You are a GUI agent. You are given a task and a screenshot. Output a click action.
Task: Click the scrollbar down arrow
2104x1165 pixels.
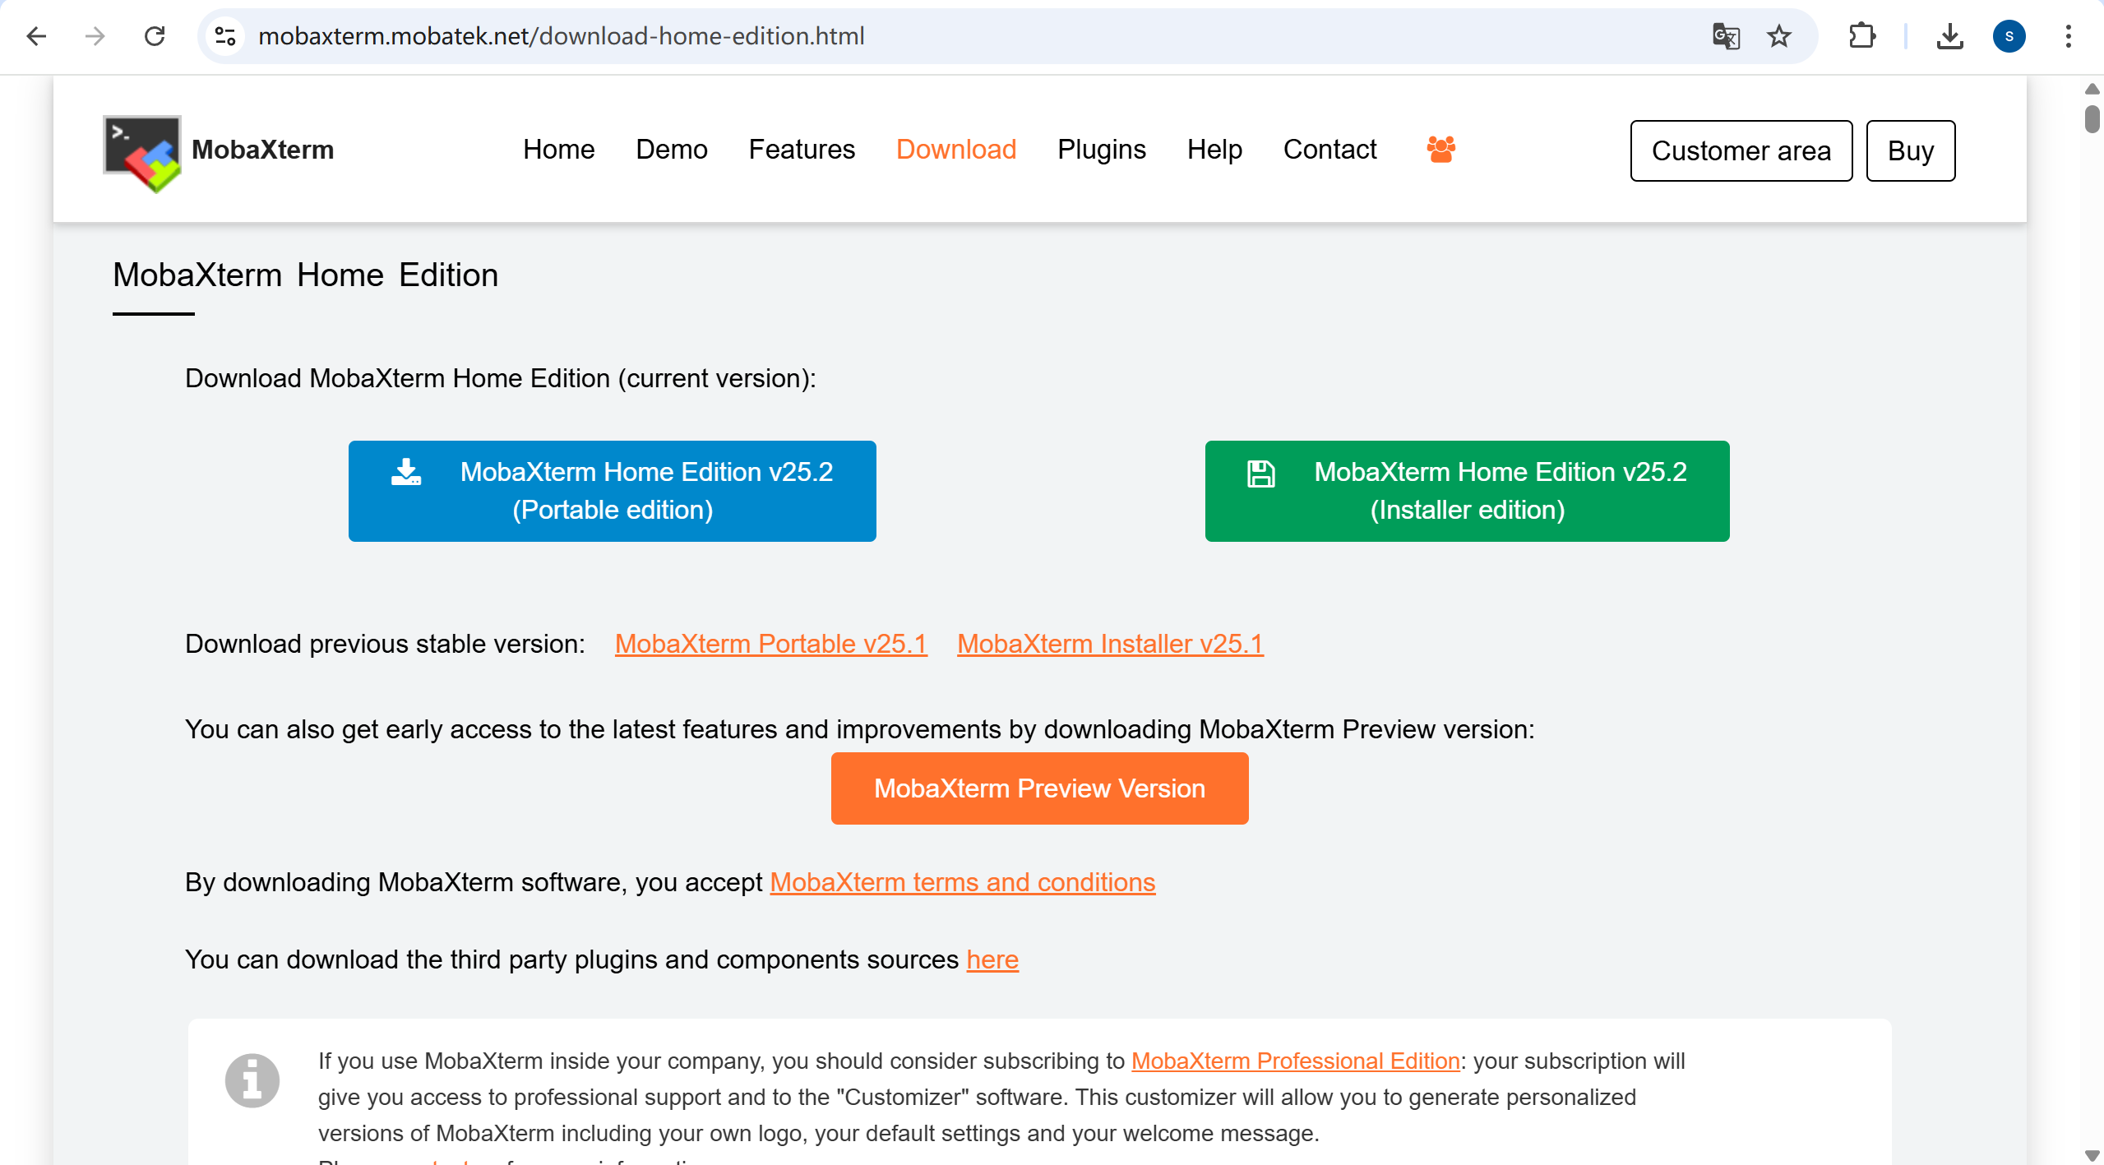tap(2092, 1154)
